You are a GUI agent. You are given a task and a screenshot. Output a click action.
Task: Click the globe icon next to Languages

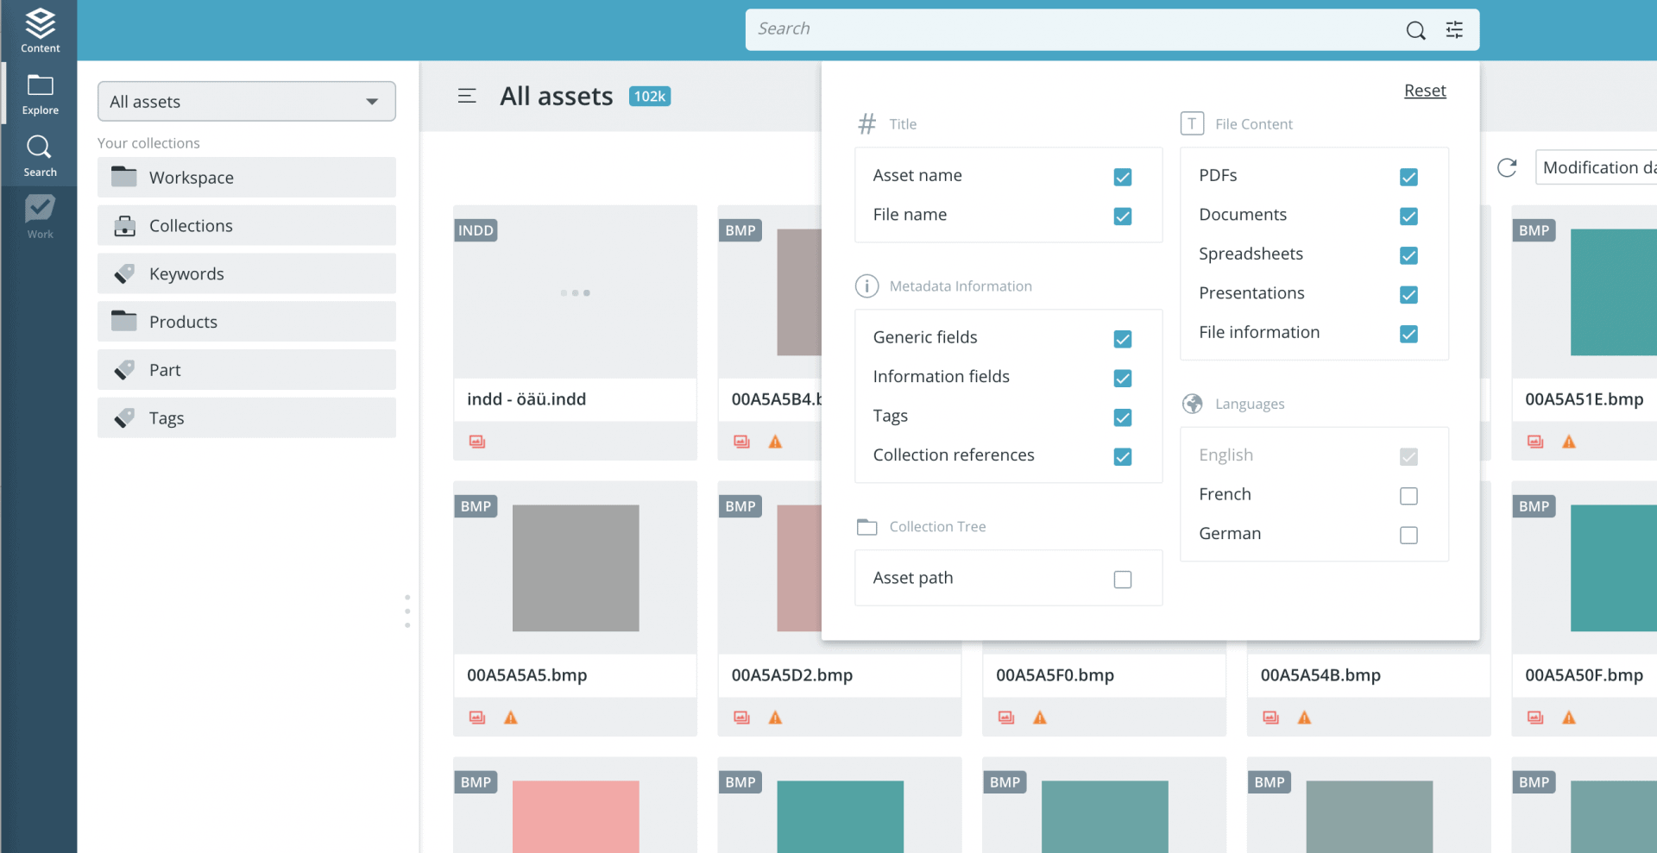point(1193,404)
